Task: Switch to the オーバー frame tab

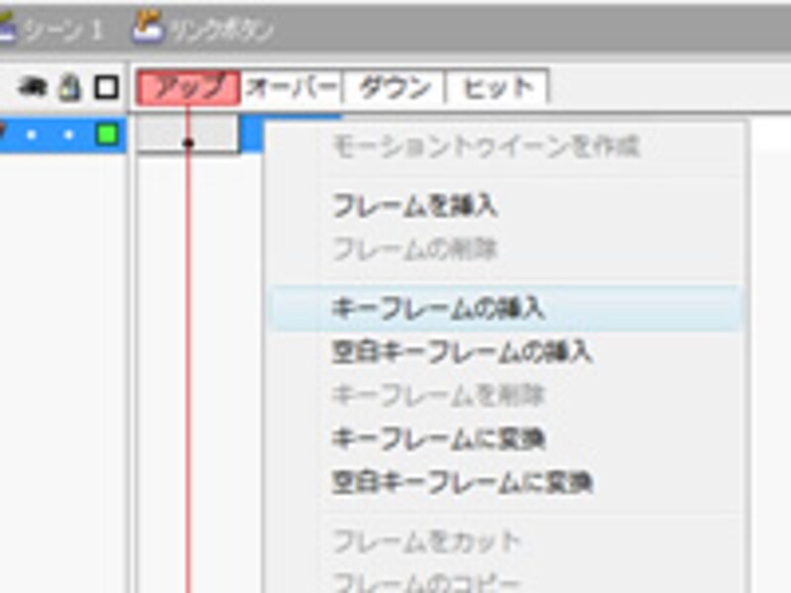Action: coord(291,87)
